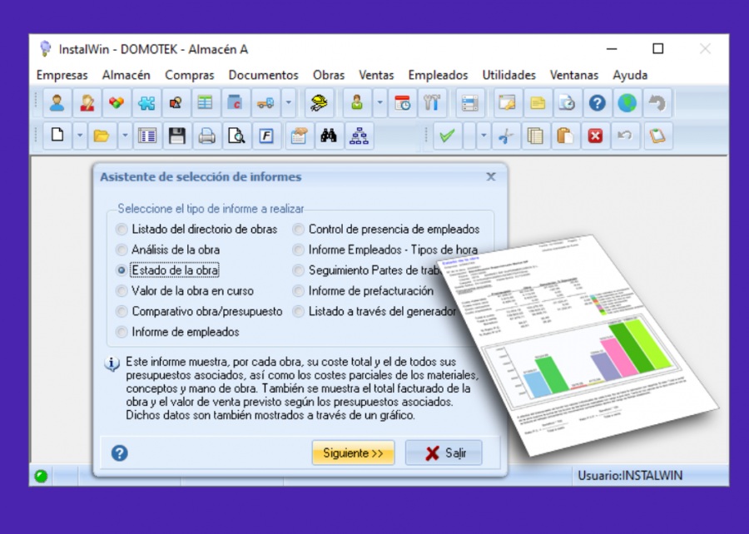Click the blank page new document icon
749x534 pixels.
click(57, 136)
